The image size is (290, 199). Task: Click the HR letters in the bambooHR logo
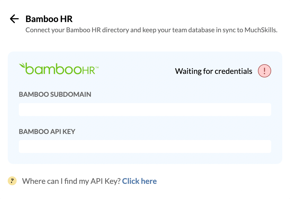[88, 70]
